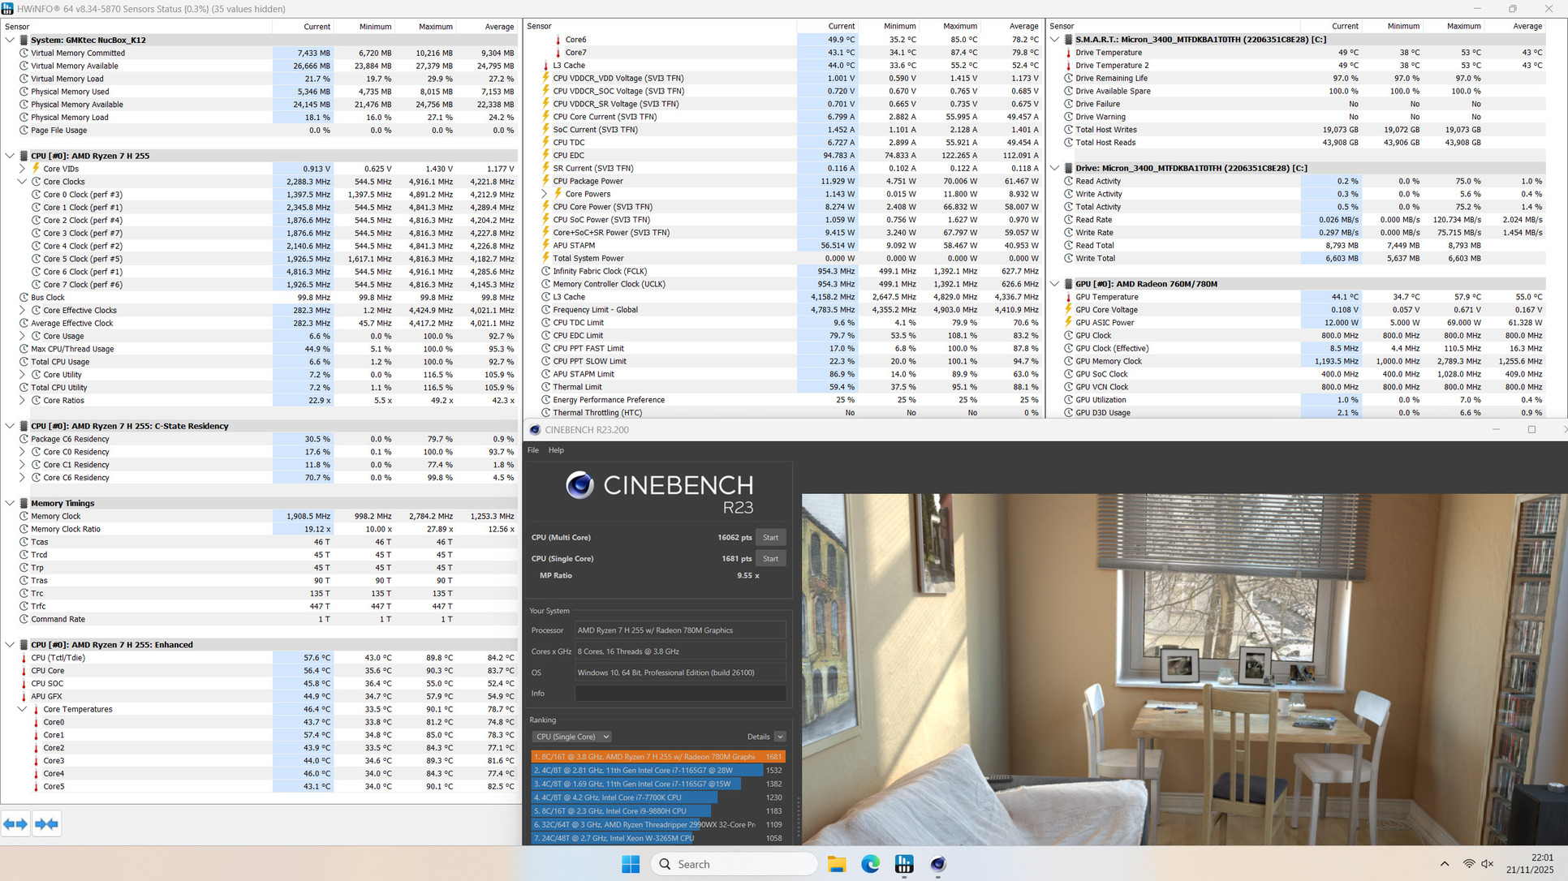Expand the Core VIDs sensor group

click(23, 169)
